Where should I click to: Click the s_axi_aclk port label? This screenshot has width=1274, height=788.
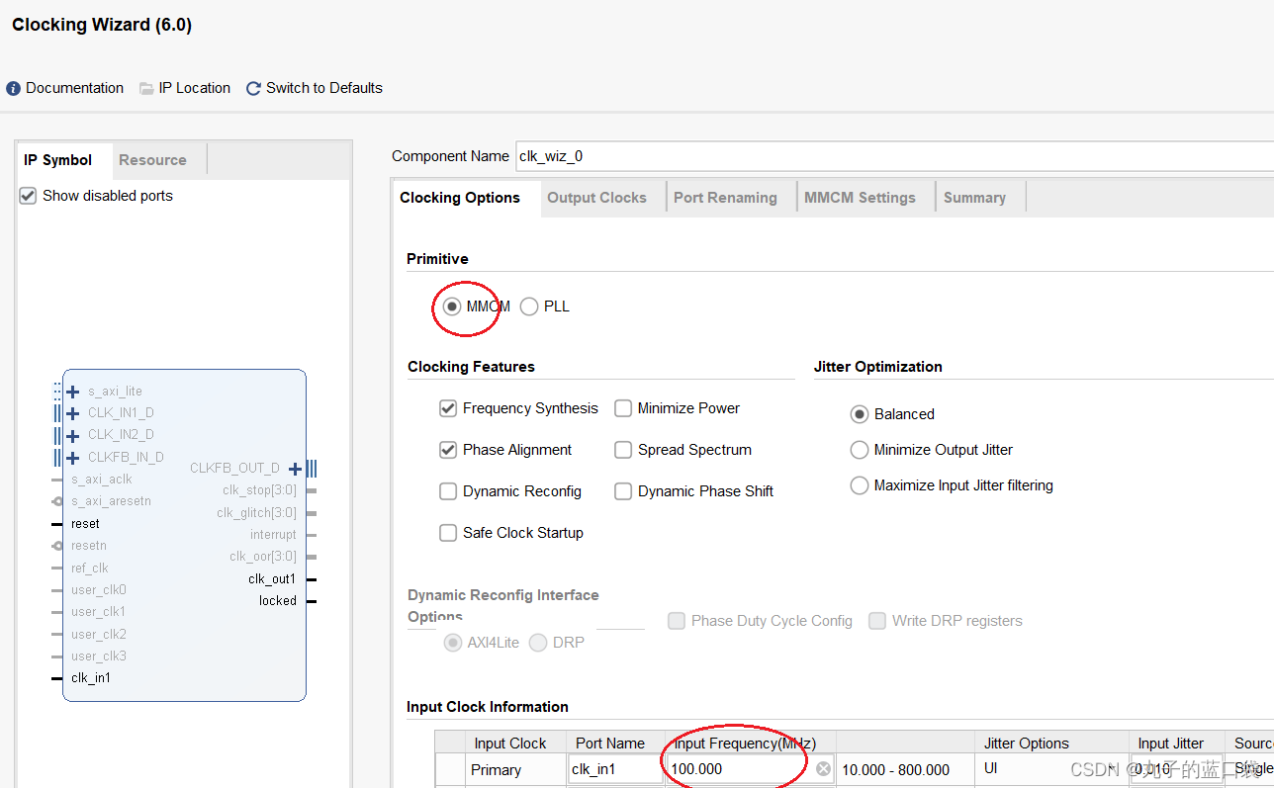coord(102,480)
